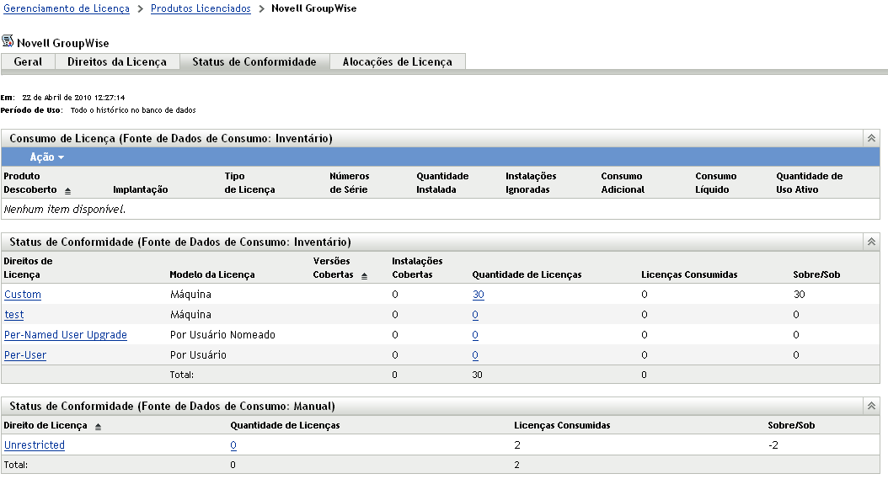Open Per-Named User Upgrade entitlement

(x=66, y=334)
